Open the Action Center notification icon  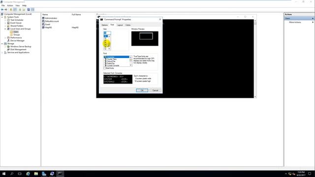pyautogui.click(x=310, y=174)
